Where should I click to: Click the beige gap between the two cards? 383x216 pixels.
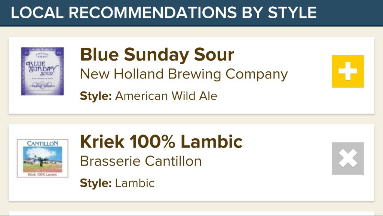pyautogui.click(x=191, y=119)
